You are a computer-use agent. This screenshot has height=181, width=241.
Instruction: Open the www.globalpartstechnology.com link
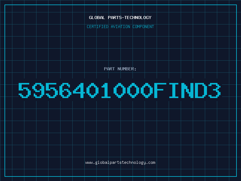point(120,163)
